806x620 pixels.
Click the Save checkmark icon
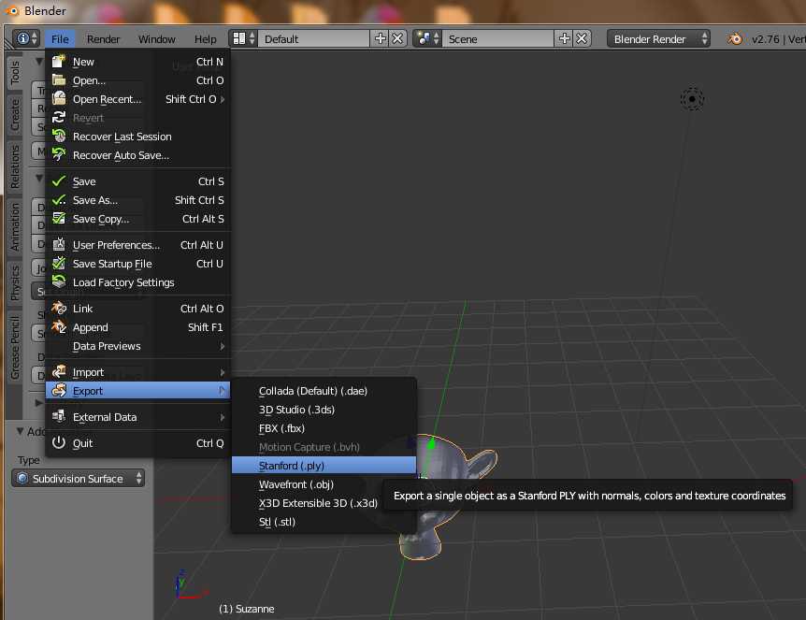point(59,181)
